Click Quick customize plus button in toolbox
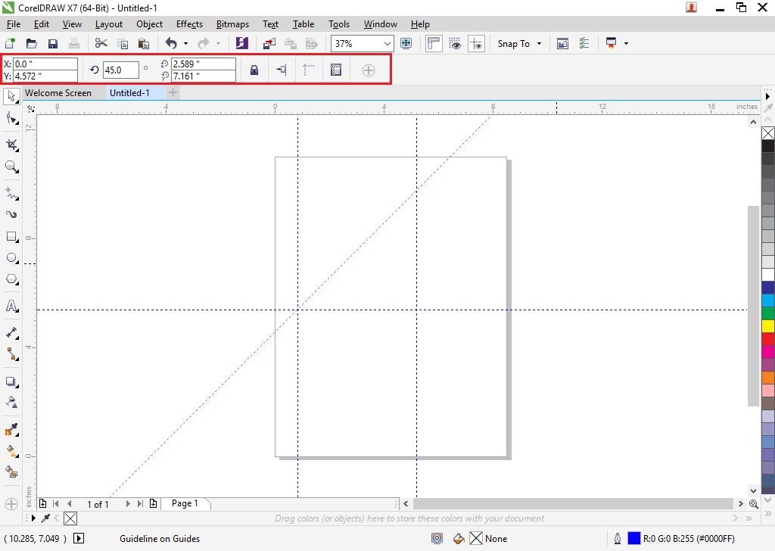This screenshot has height=551, width=775. 11,504
